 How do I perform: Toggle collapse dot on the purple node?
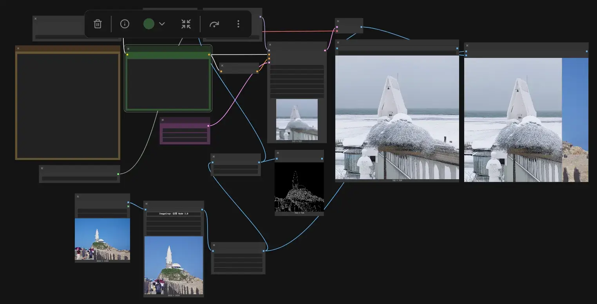click(x=163, y=120)
